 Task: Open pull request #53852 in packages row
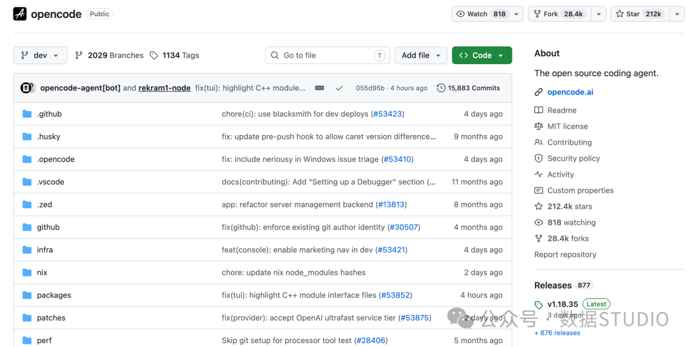(x=396, y=295)
